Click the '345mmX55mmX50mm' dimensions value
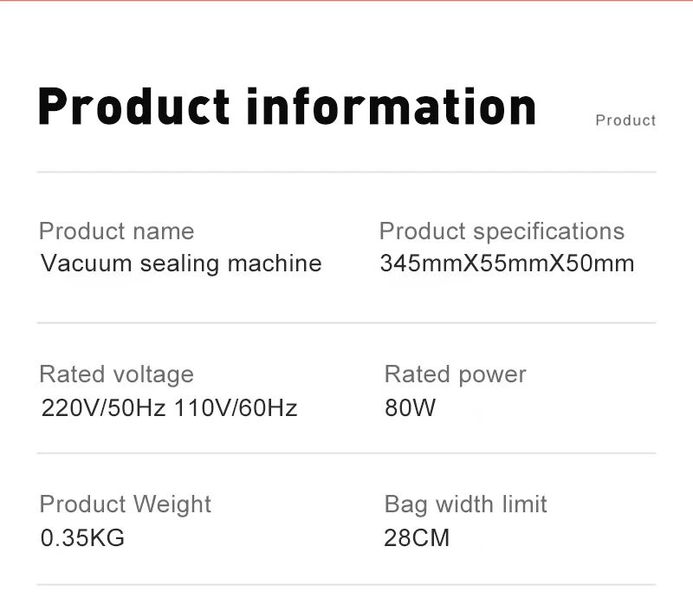 [507, 263]
